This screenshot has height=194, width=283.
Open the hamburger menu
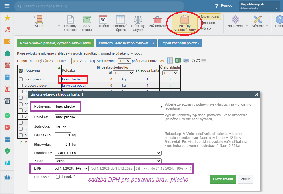point(7,6)
